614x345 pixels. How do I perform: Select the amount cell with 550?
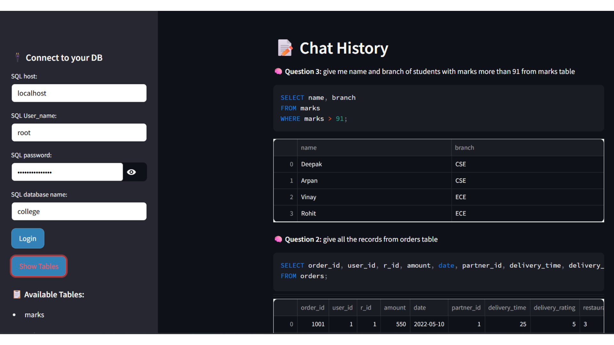click(395, 324)
